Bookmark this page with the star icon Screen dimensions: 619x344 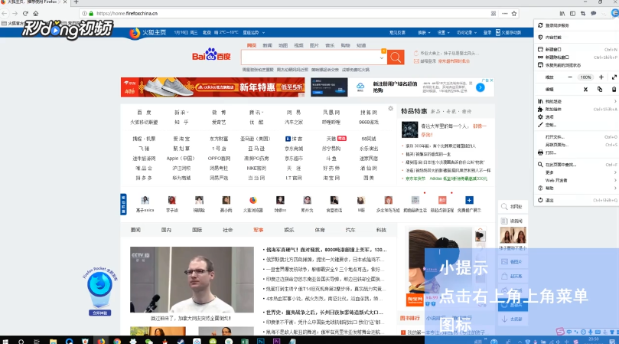tap(514, 14)
